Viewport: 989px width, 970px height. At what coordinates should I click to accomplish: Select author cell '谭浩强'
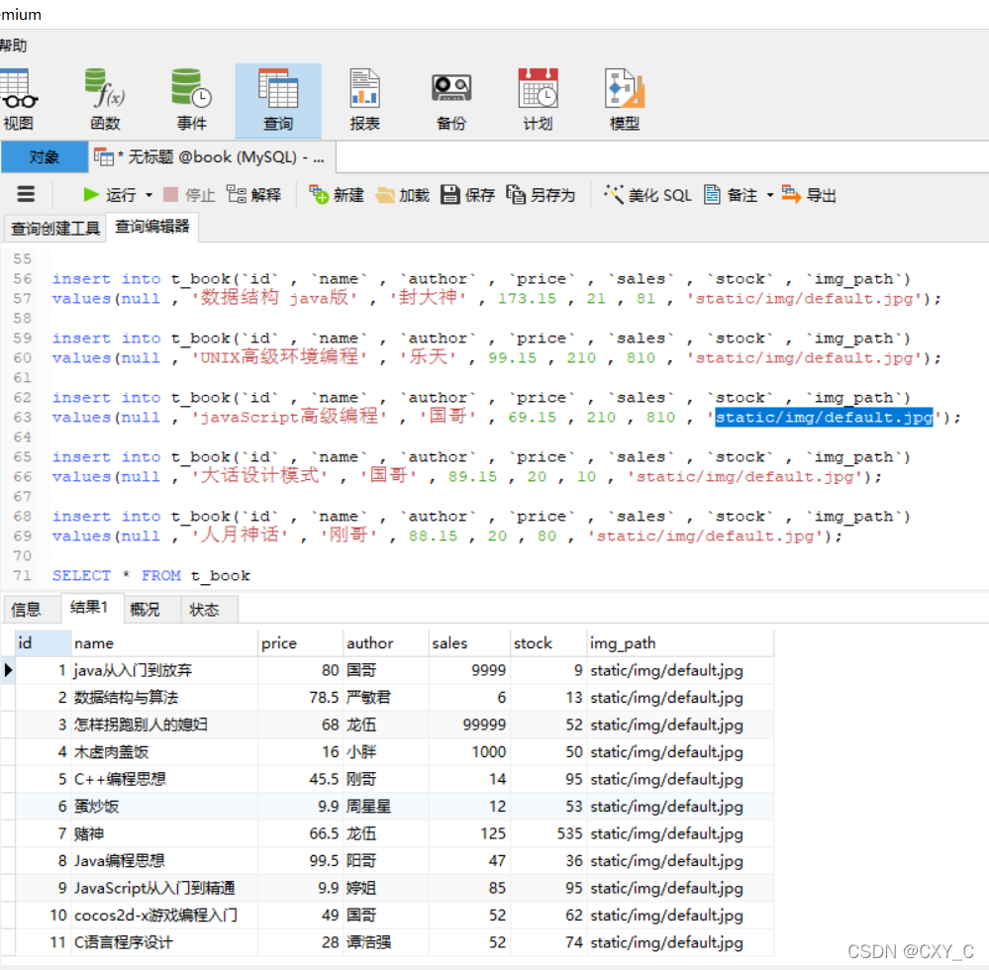(385, 942)
